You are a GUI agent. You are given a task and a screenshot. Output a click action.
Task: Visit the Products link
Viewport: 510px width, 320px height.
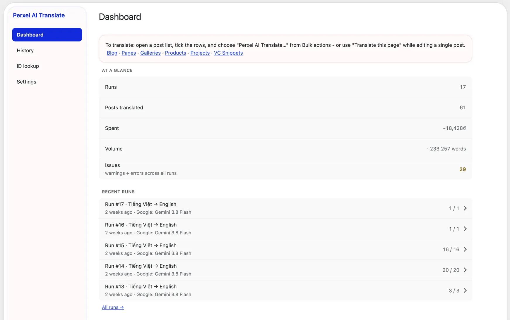coord(175,53)
